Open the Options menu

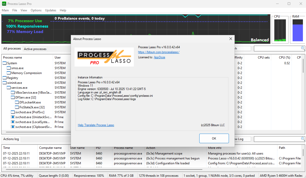[x=36, y=10]
